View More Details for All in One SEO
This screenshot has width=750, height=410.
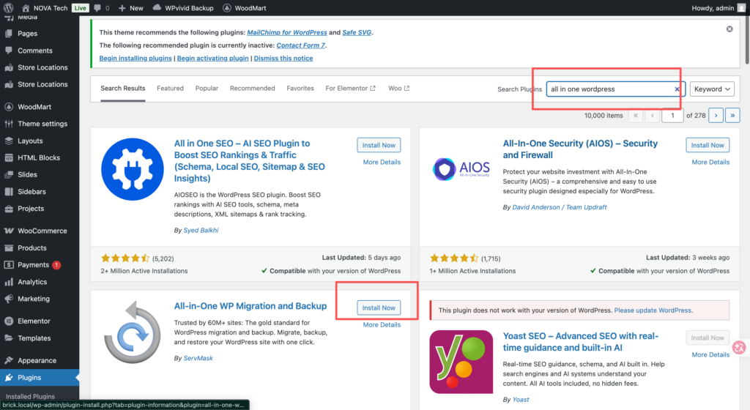tap(382, 162)
